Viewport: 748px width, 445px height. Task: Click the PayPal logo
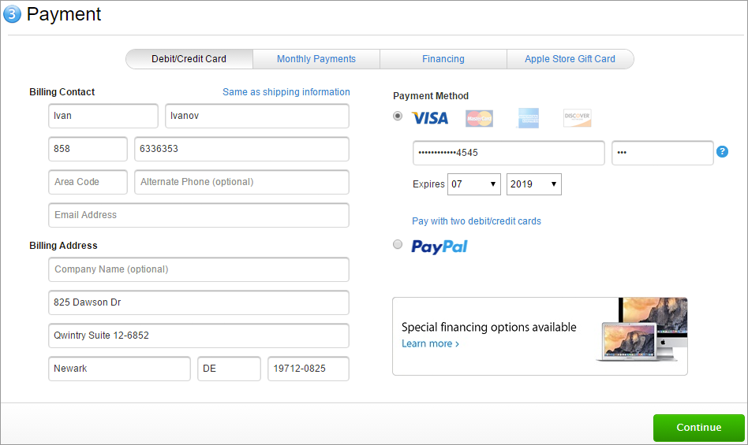[439, 247]
